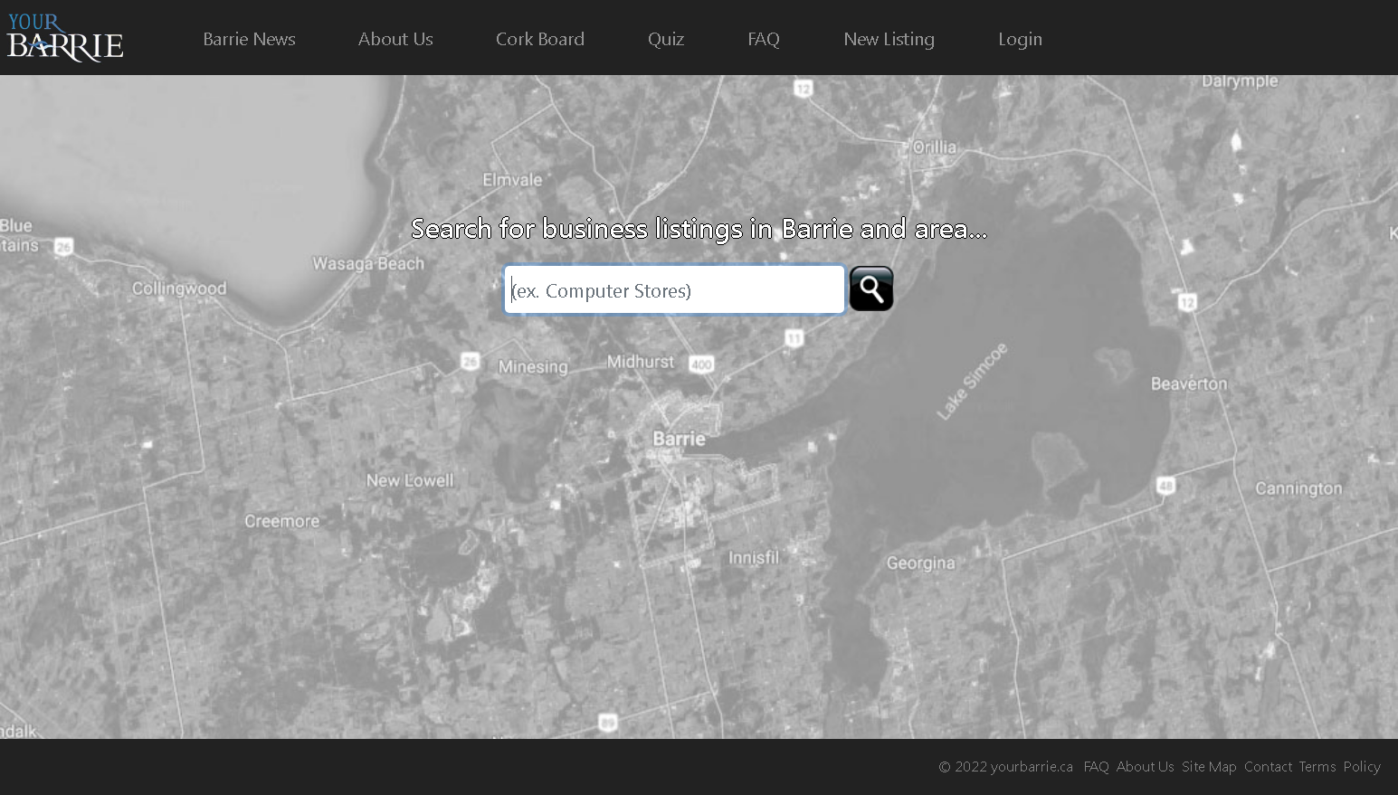
Task: Open the Login page
Action: click(1020, 39)
